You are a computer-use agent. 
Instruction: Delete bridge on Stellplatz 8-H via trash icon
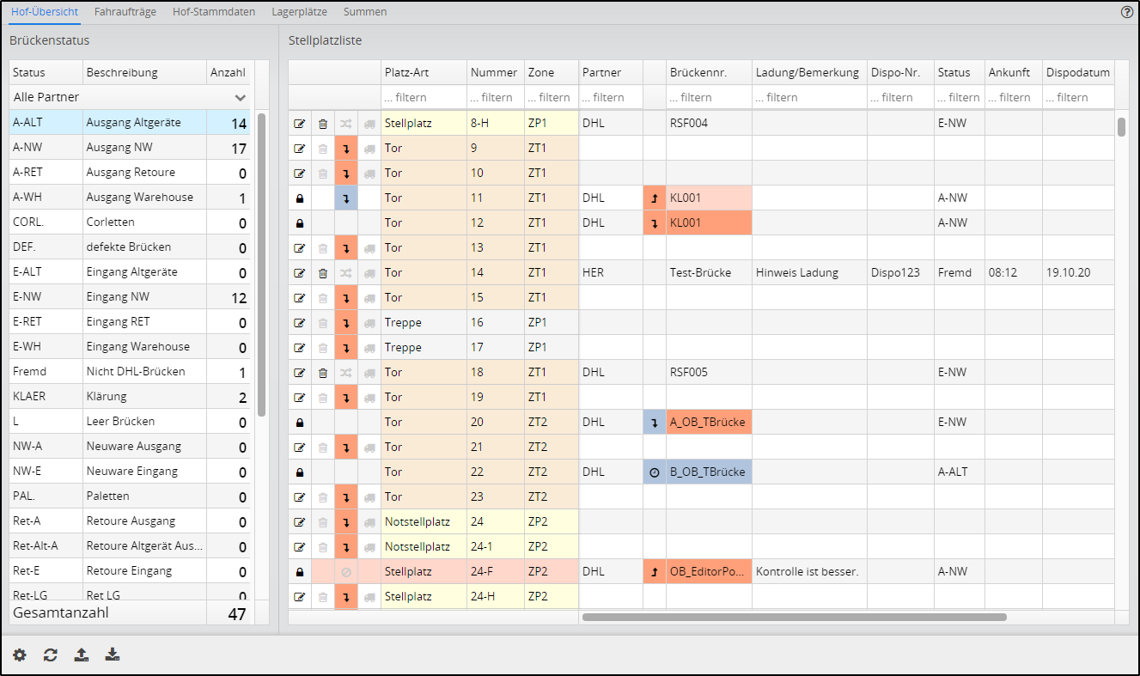pyautogui.click(x=323, y=124)
